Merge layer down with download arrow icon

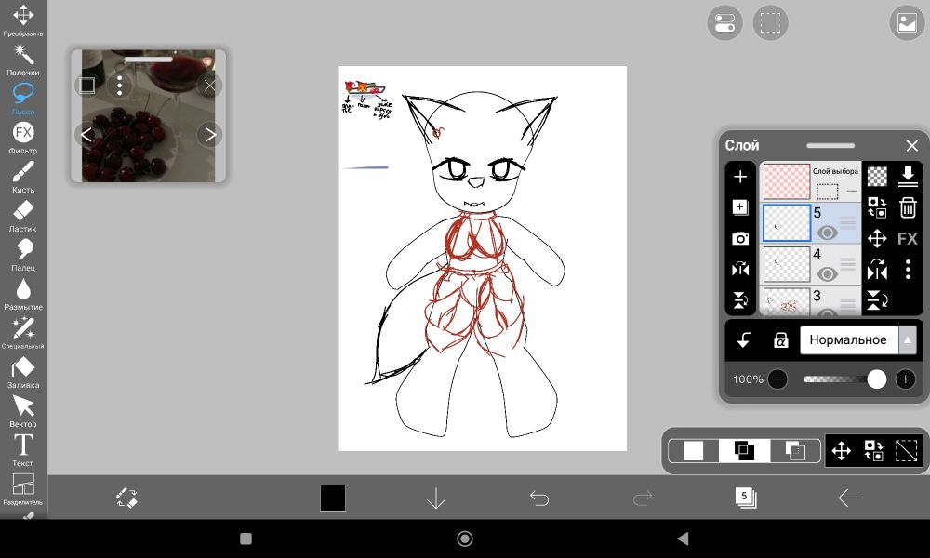pos(908,176)
